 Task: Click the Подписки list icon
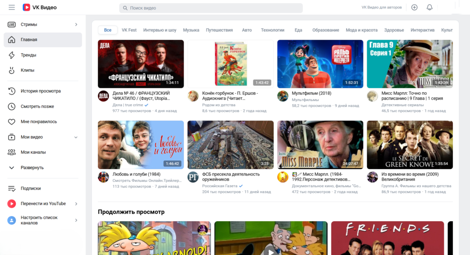[11, 188]
